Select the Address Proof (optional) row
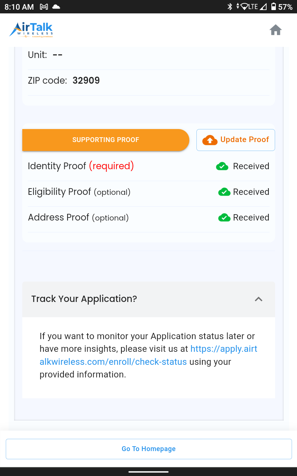The image size is (297, 476). [148, 218]
